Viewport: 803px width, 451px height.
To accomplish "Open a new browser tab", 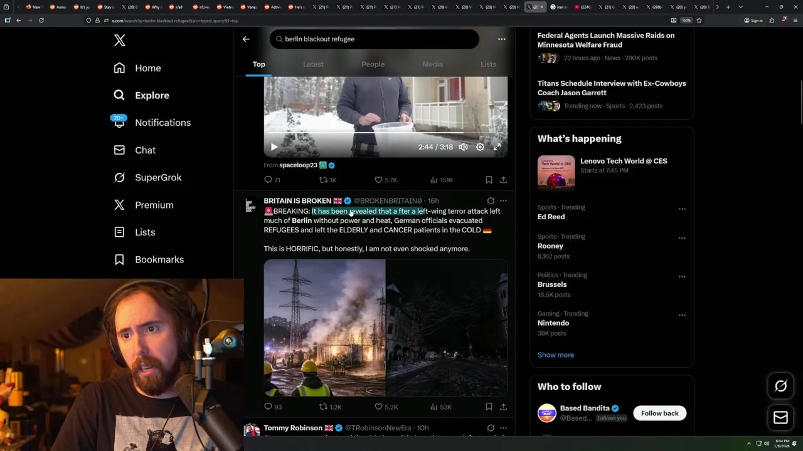I will click(x=728, y=7).
